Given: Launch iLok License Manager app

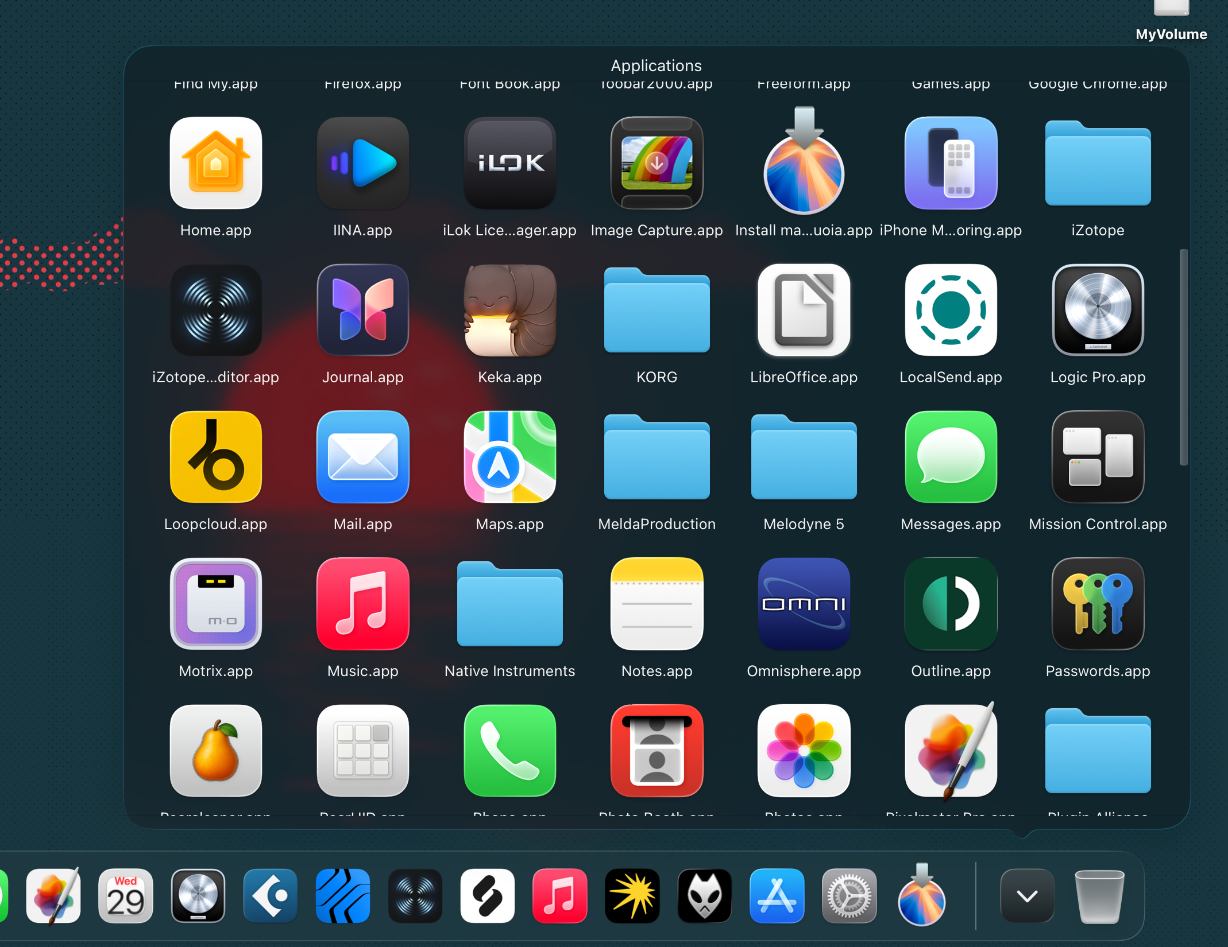Looking at the screenshot, I should tap(509, 164).
